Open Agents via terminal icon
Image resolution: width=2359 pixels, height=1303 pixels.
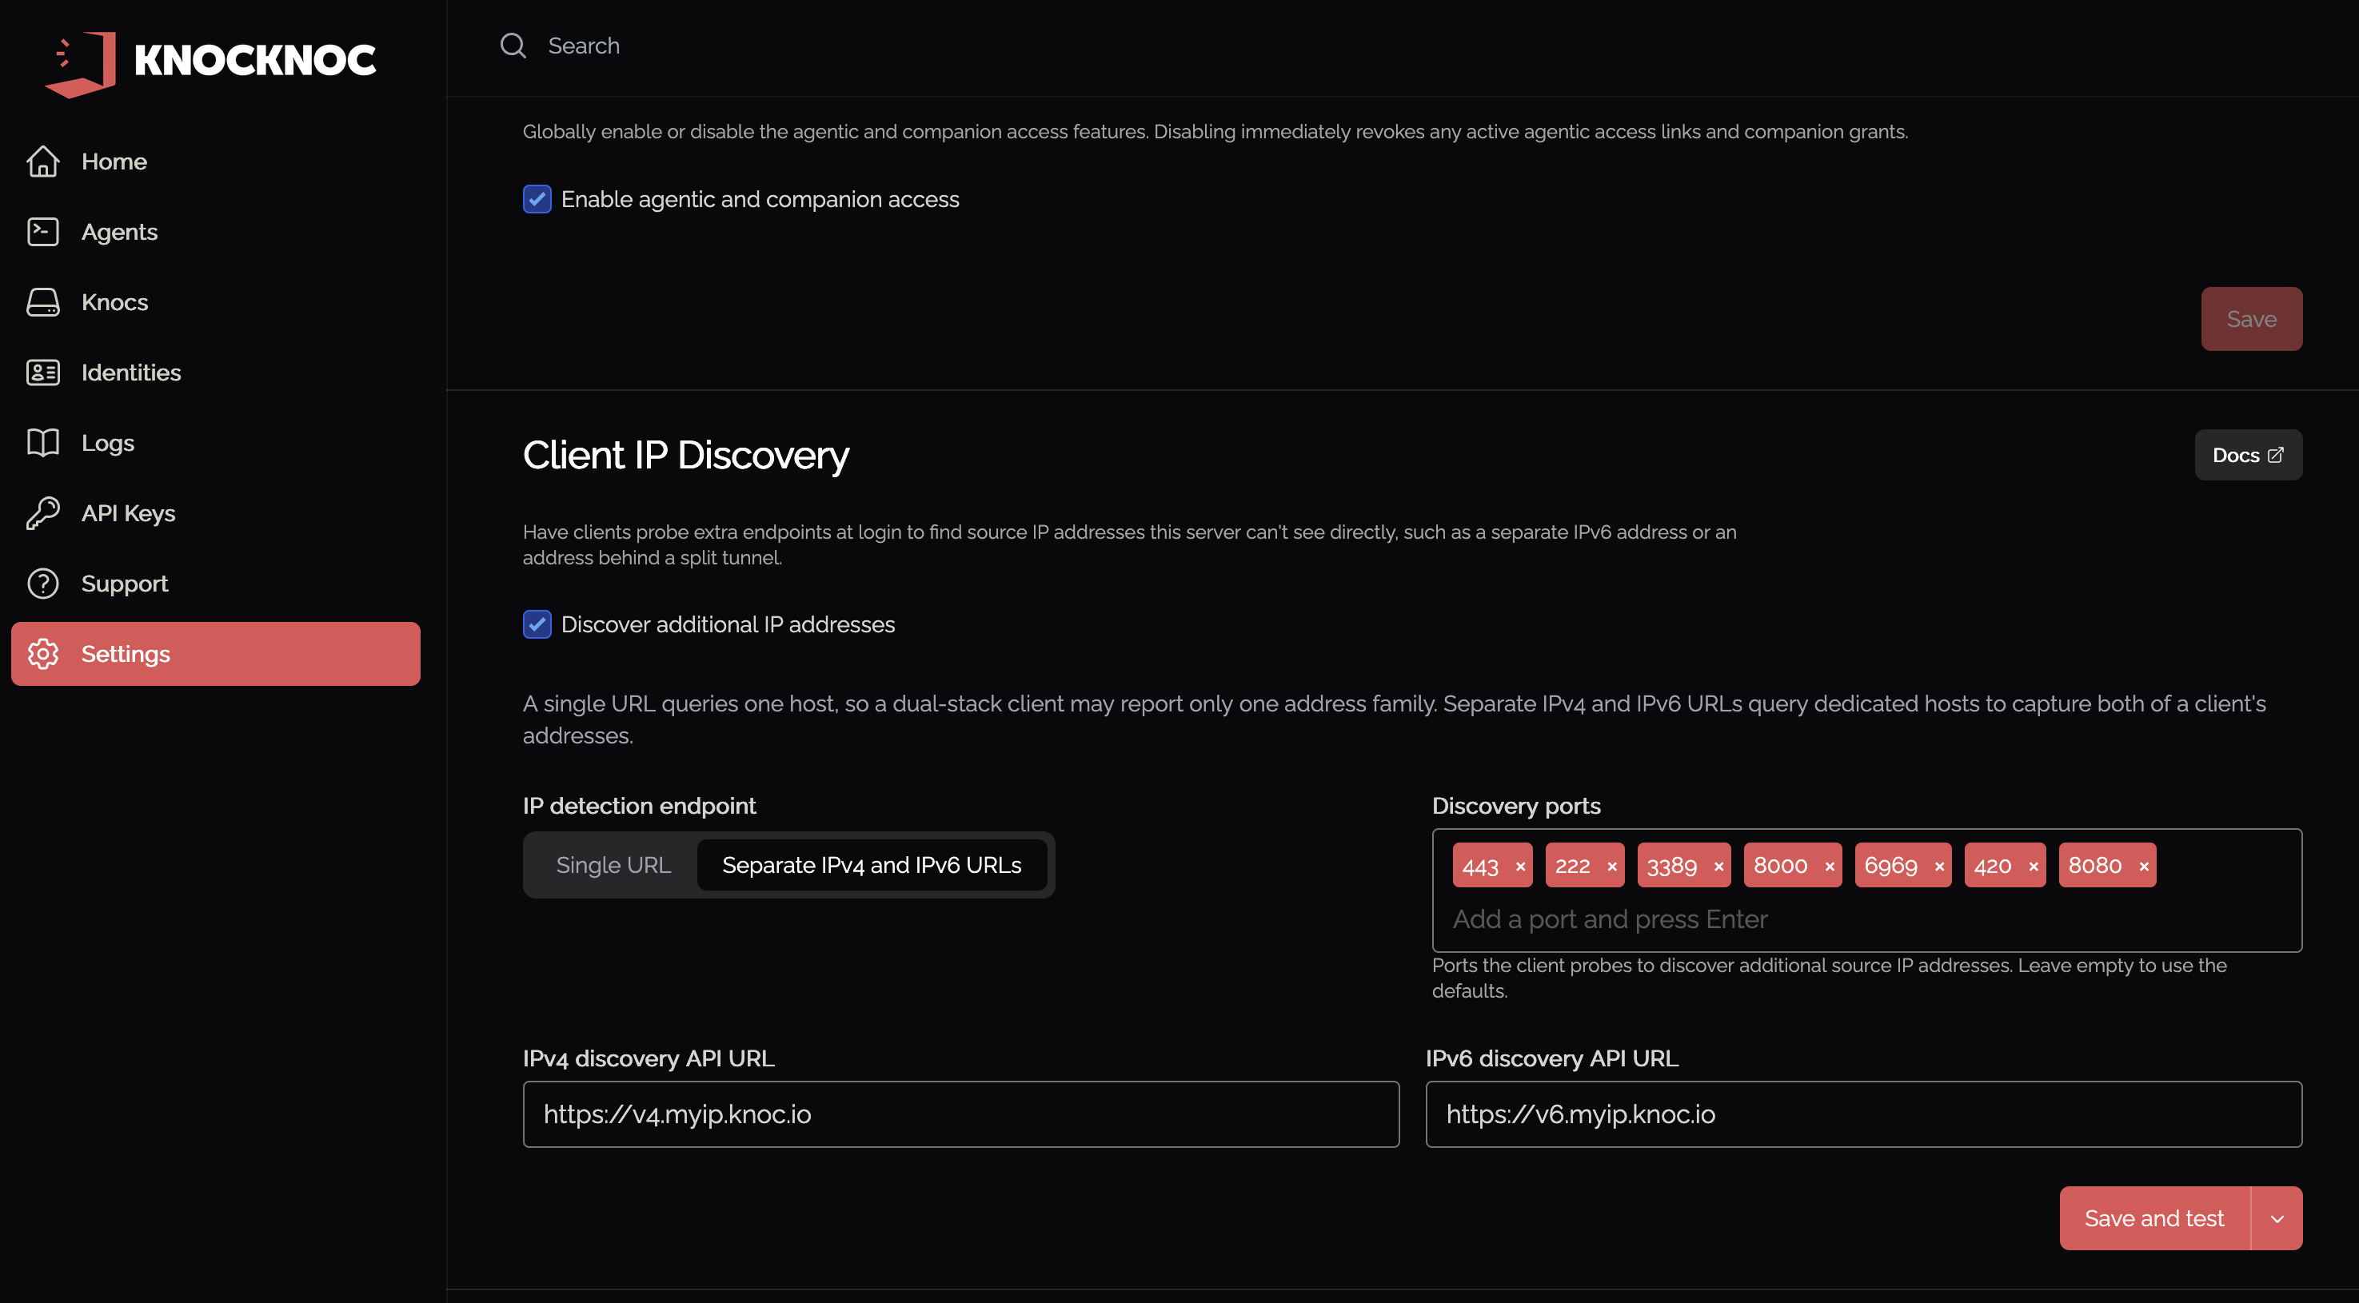(43, 232)
